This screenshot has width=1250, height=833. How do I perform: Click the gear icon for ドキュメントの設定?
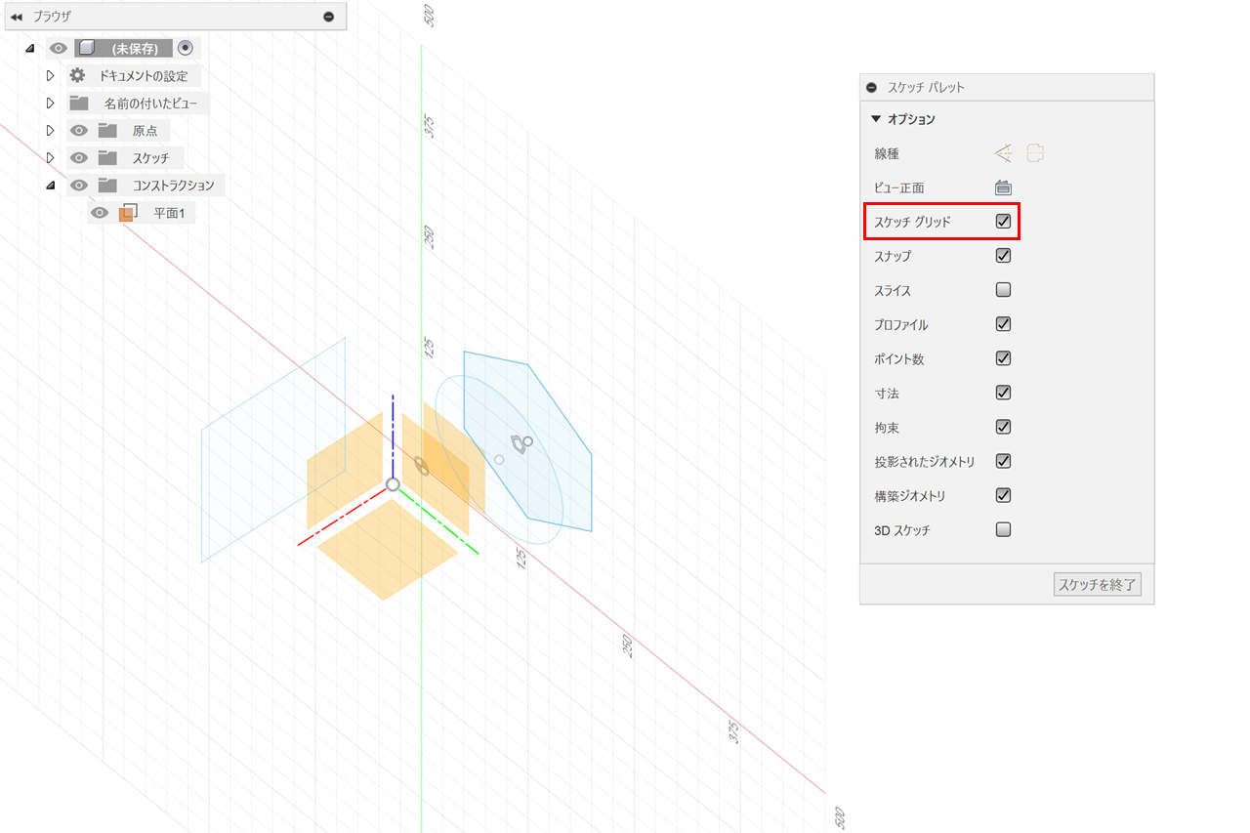77,75
